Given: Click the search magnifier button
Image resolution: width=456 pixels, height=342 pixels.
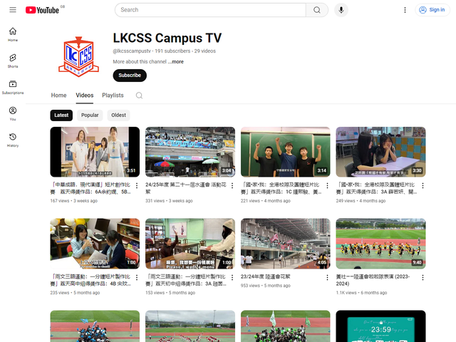Looking at the screenshot, I should pos(317,10).
